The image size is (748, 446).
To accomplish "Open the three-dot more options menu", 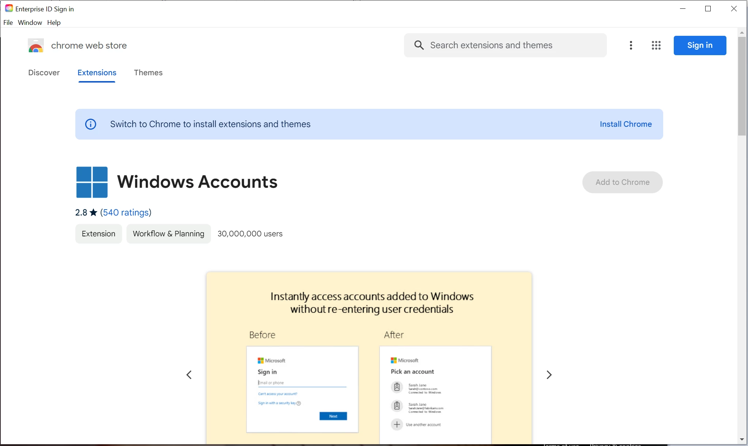I will coord(631,45).
